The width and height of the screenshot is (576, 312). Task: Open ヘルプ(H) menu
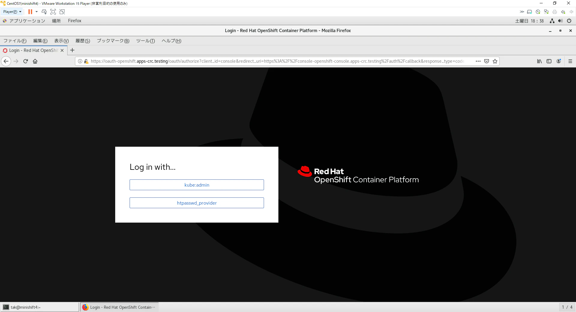[172, 41]
